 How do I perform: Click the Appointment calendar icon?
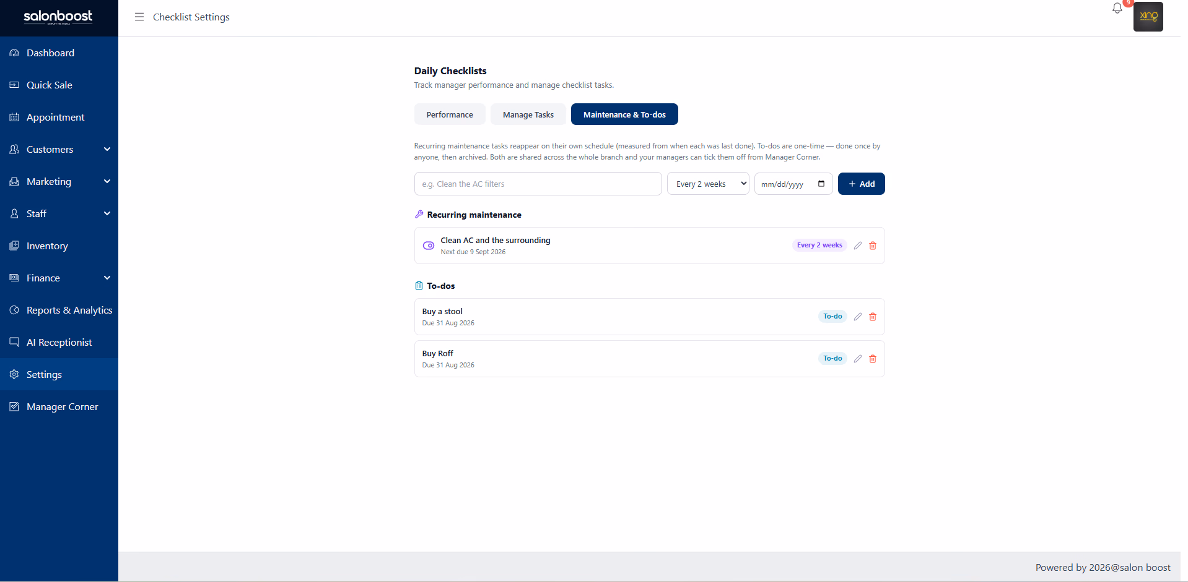pyautogui.click(x=14, y=118)
